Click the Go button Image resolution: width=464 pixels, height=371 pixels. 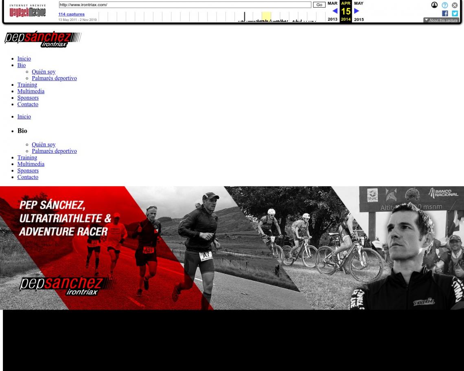point(319,5)
